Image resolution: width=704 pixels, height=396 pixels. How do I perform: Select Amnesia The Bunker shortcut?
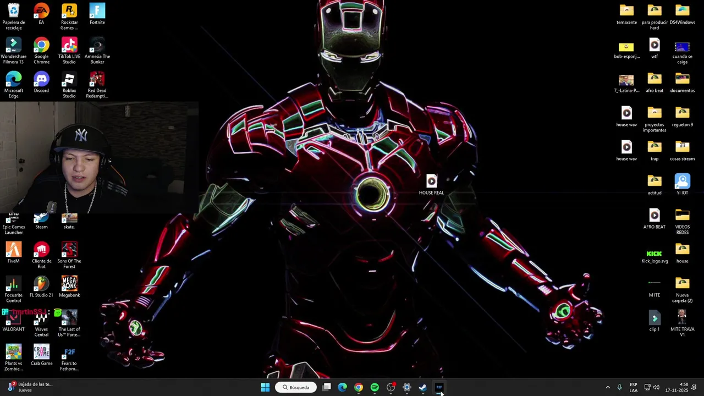pyautogui.click(x=97, y=51)
